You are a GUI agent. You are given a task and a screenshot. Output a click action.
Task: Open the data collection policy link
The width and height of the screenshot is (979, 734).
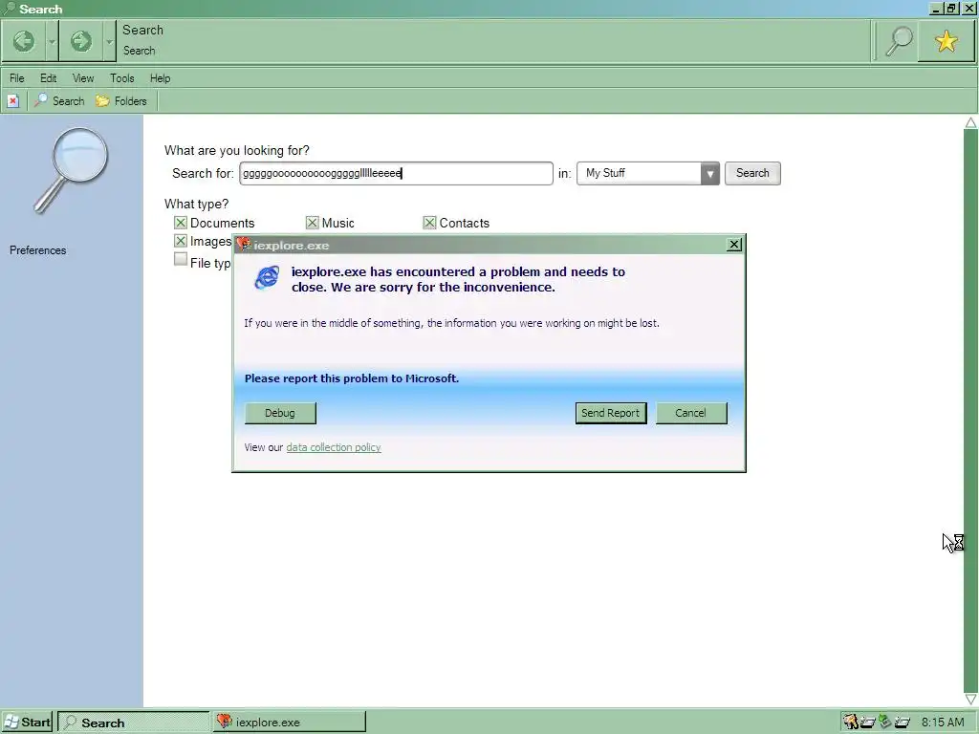[334, 447]
